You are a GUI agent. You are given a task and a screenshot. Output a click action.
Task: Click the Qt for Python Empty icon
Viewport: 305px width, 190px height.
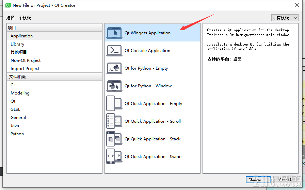point(114,68)
